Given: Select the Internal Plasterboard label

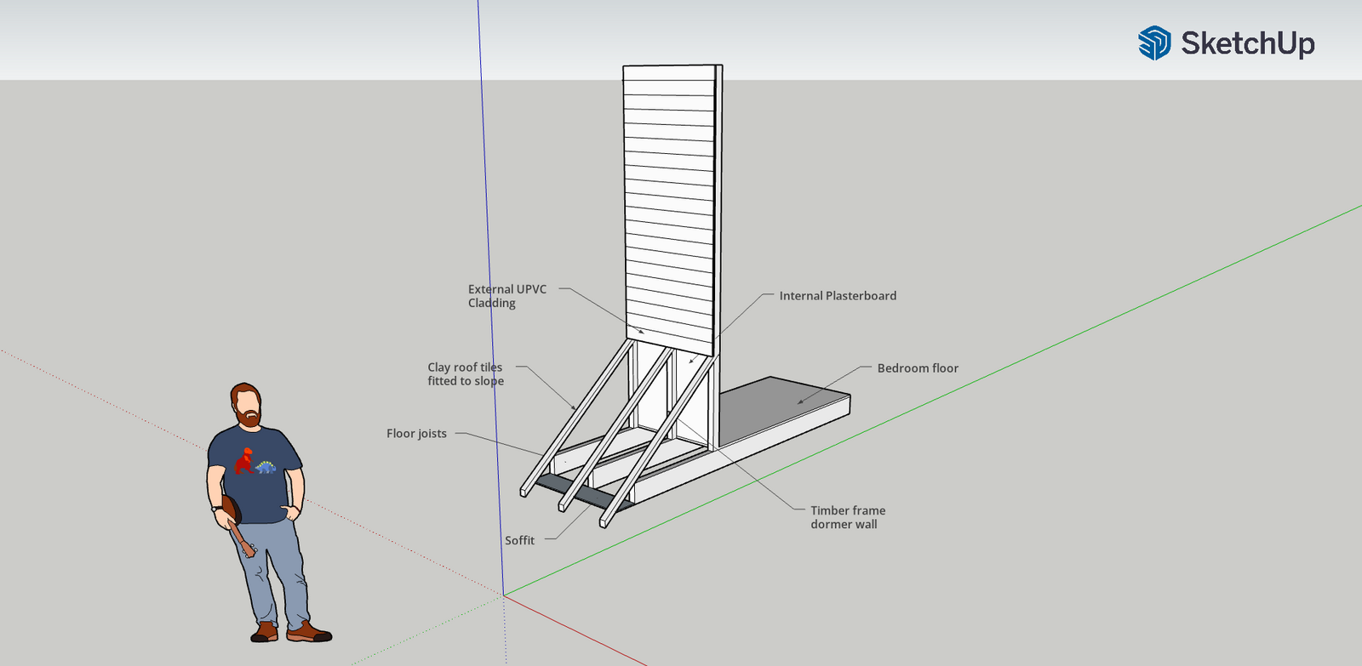Looking at the screenshot, I should (838, 296).
